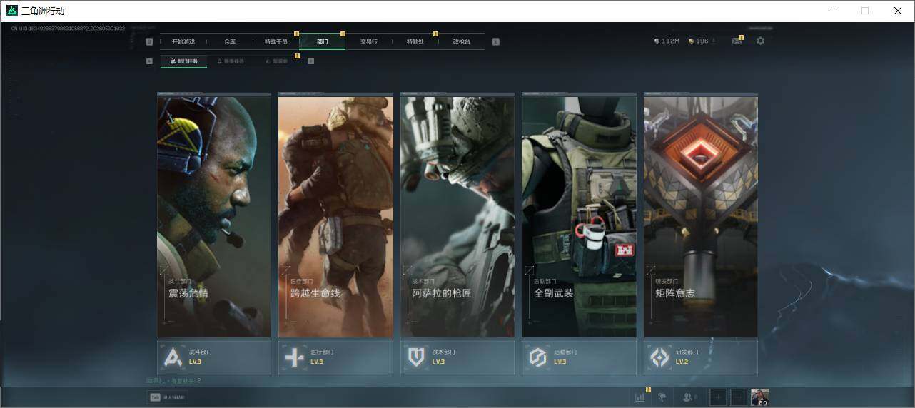Select the 部门 tab

coord(323,41)
